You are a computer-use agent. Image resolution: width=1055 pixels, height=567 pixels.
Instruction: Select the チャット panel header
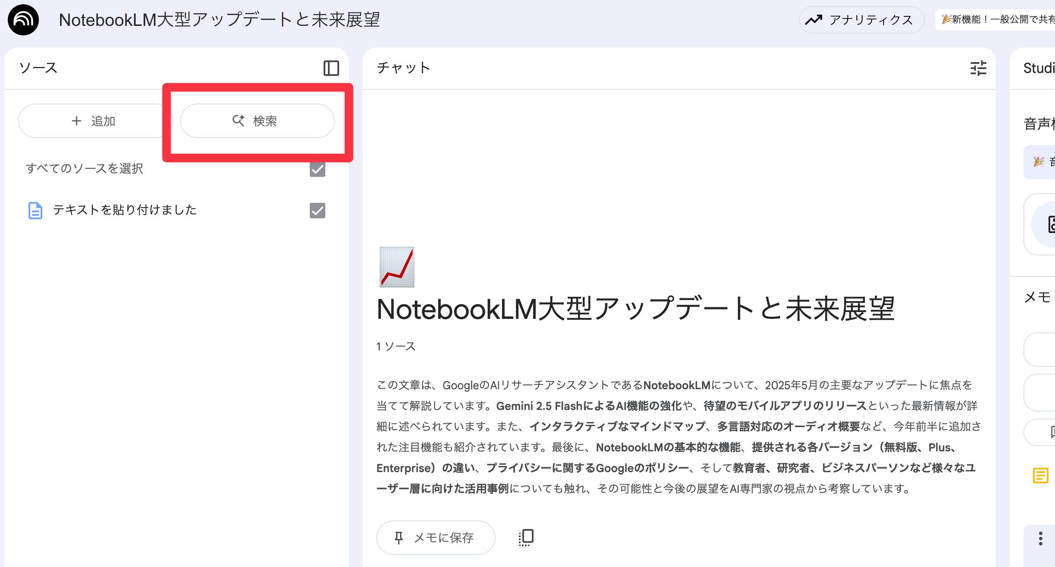[x=404, y=68]
